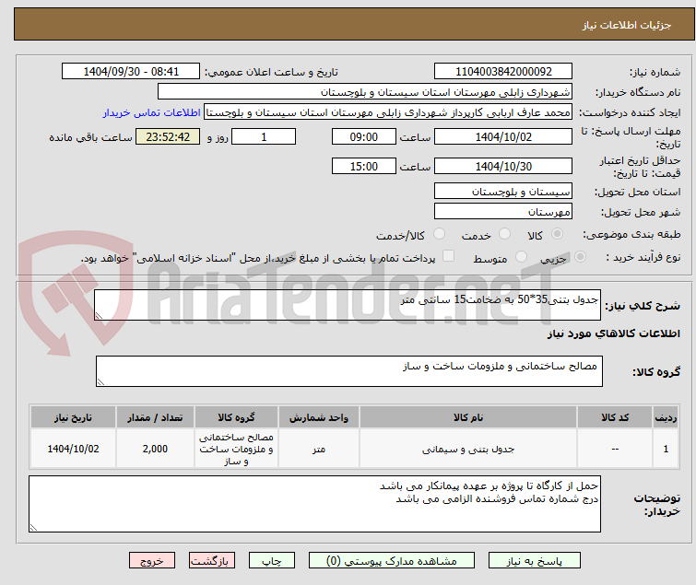Select the متوسط purchase type radio
Image resolution: width=696 pixels, height=585 pixels.
tap(521, 256)
